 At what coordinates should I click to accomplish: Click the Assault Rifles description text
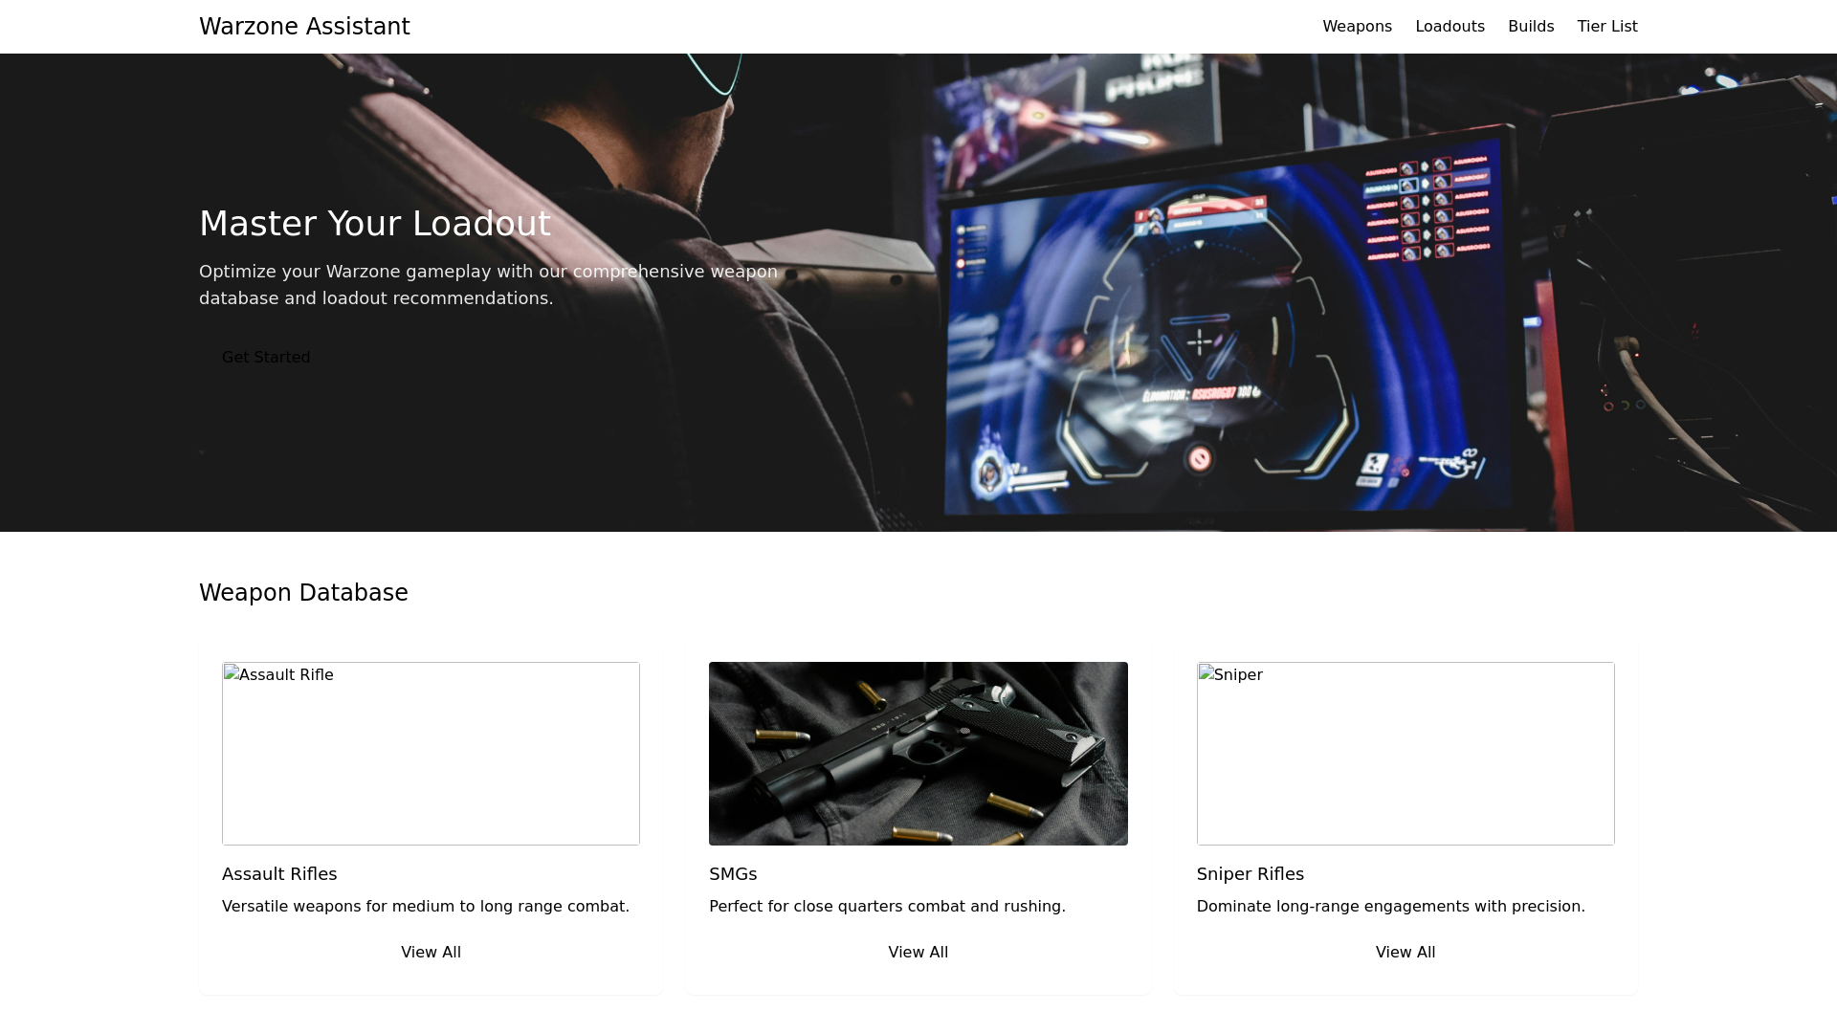[x=426, y=906]
